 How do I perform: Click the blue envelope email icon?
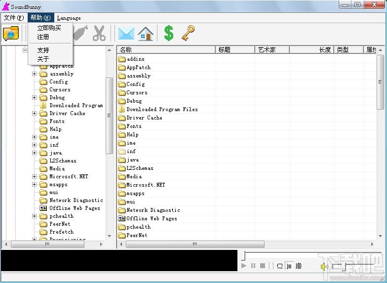click(126, 34)
